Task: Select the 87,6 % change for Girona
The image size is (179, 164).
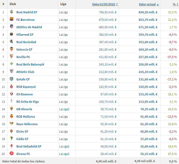Action: coord(172,154)
